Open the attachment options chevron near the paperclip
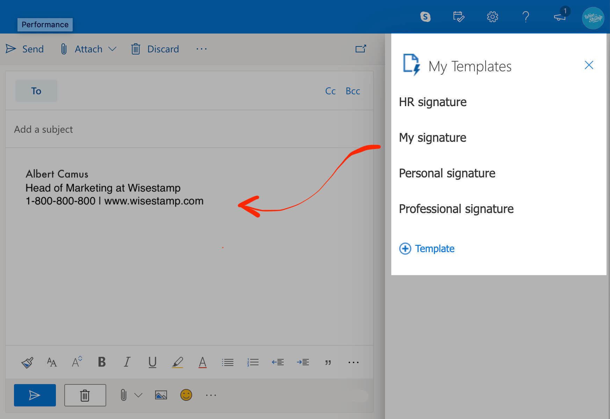Screen dimensions: 610x419 click(x=139, y=395)
